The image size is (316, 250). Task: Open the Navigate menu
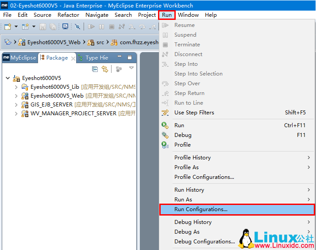click(x=97, y=15)
